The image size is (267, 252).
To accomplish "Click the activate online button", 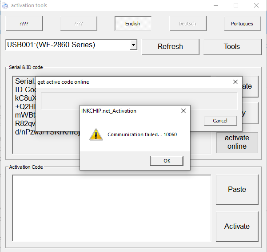I will [237, 142].
